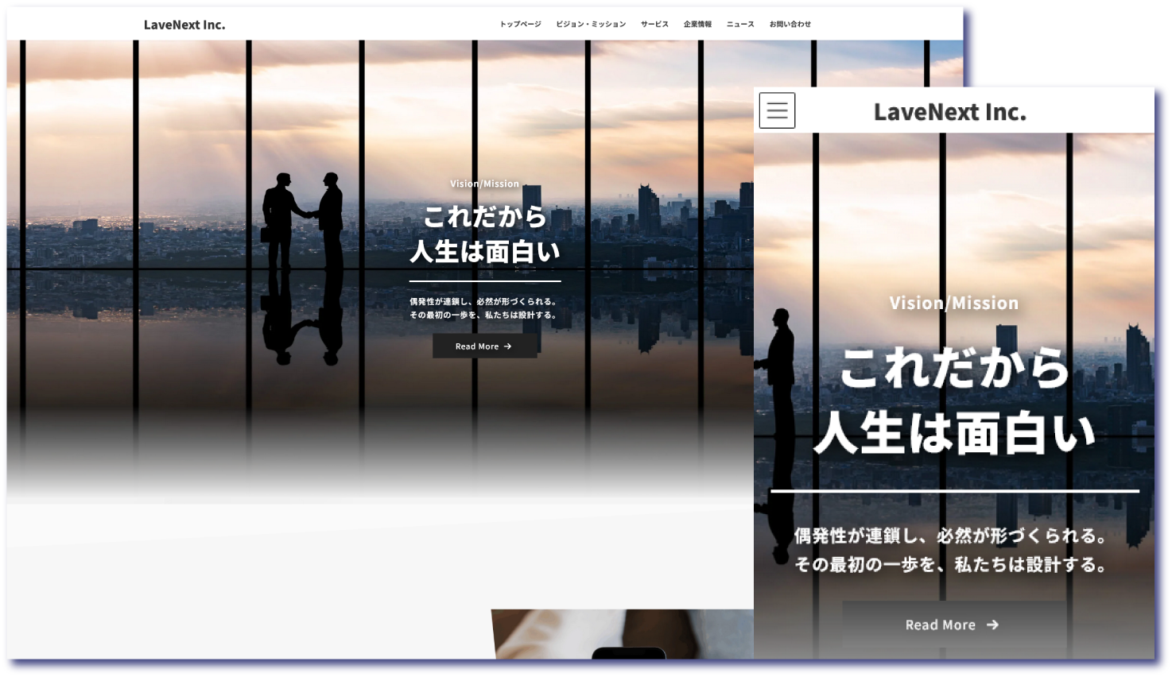1172x677 pixels.
Task: Tap the mobile LaveNext Inc. header logo
Action: [x=949, y=112]
